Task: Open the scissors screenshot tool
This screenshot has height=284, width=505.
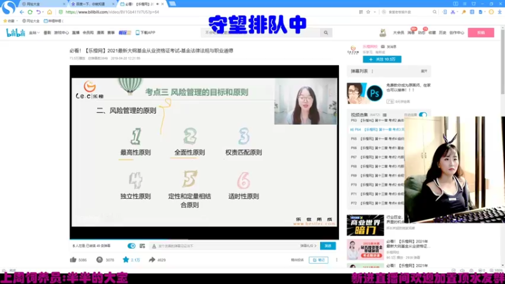Action: [x=453, y=12]
